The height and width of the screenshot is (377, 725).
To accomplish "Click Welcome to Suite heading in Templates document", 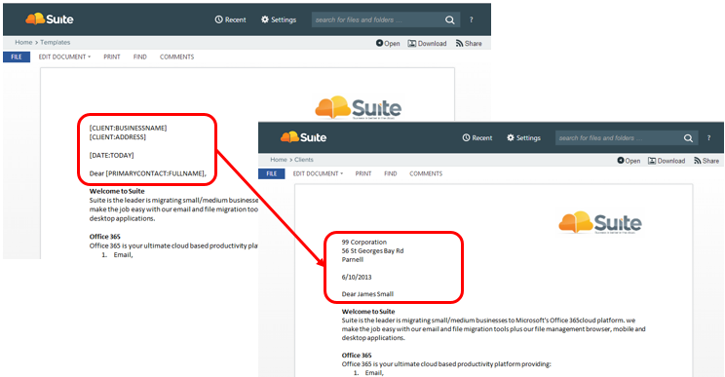I will tap(117, 191).
